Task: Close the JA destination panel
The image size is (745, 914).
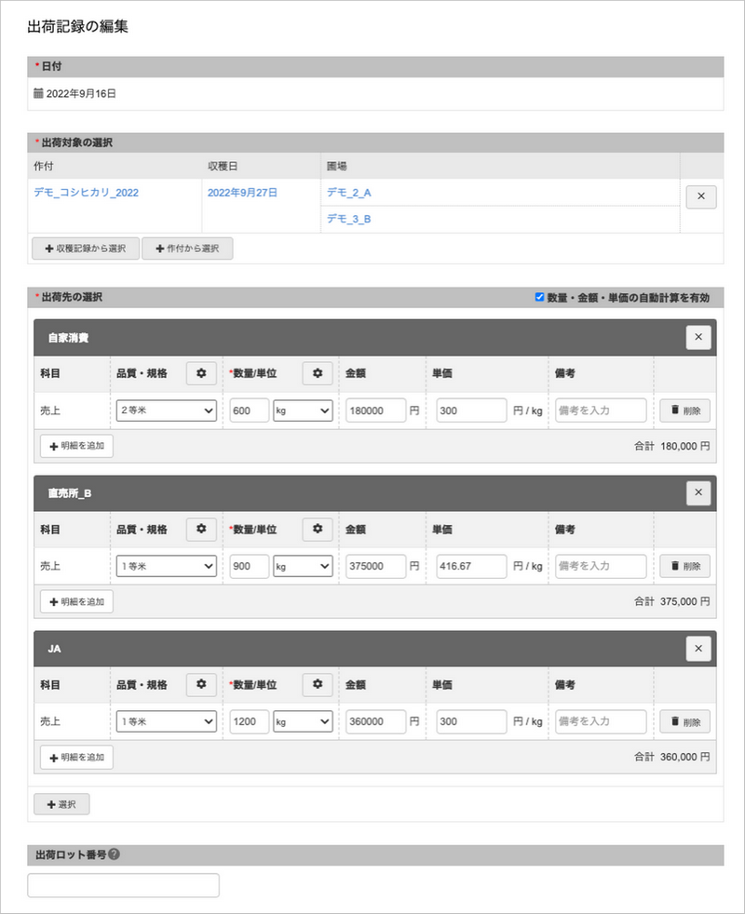Action: point(698,649)
